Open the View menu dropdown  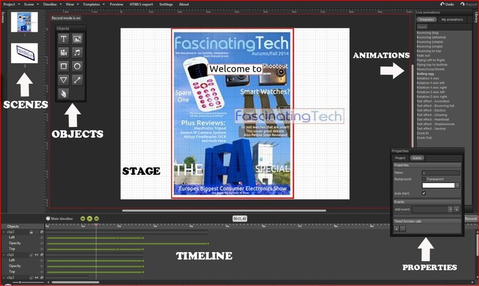[72, 4]
